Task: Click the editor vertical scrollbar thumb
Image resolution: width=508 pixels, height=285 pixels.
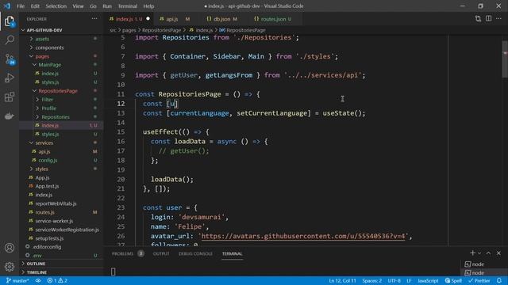Action: (x=505, y=59)
